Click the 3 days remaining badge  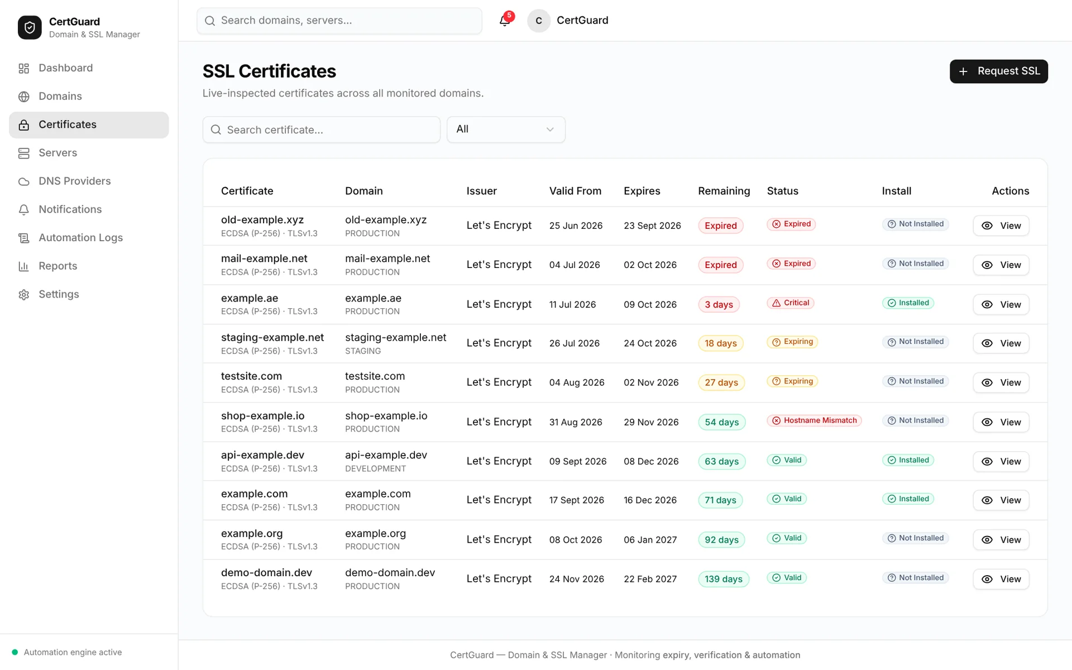(x=719, y=304)
